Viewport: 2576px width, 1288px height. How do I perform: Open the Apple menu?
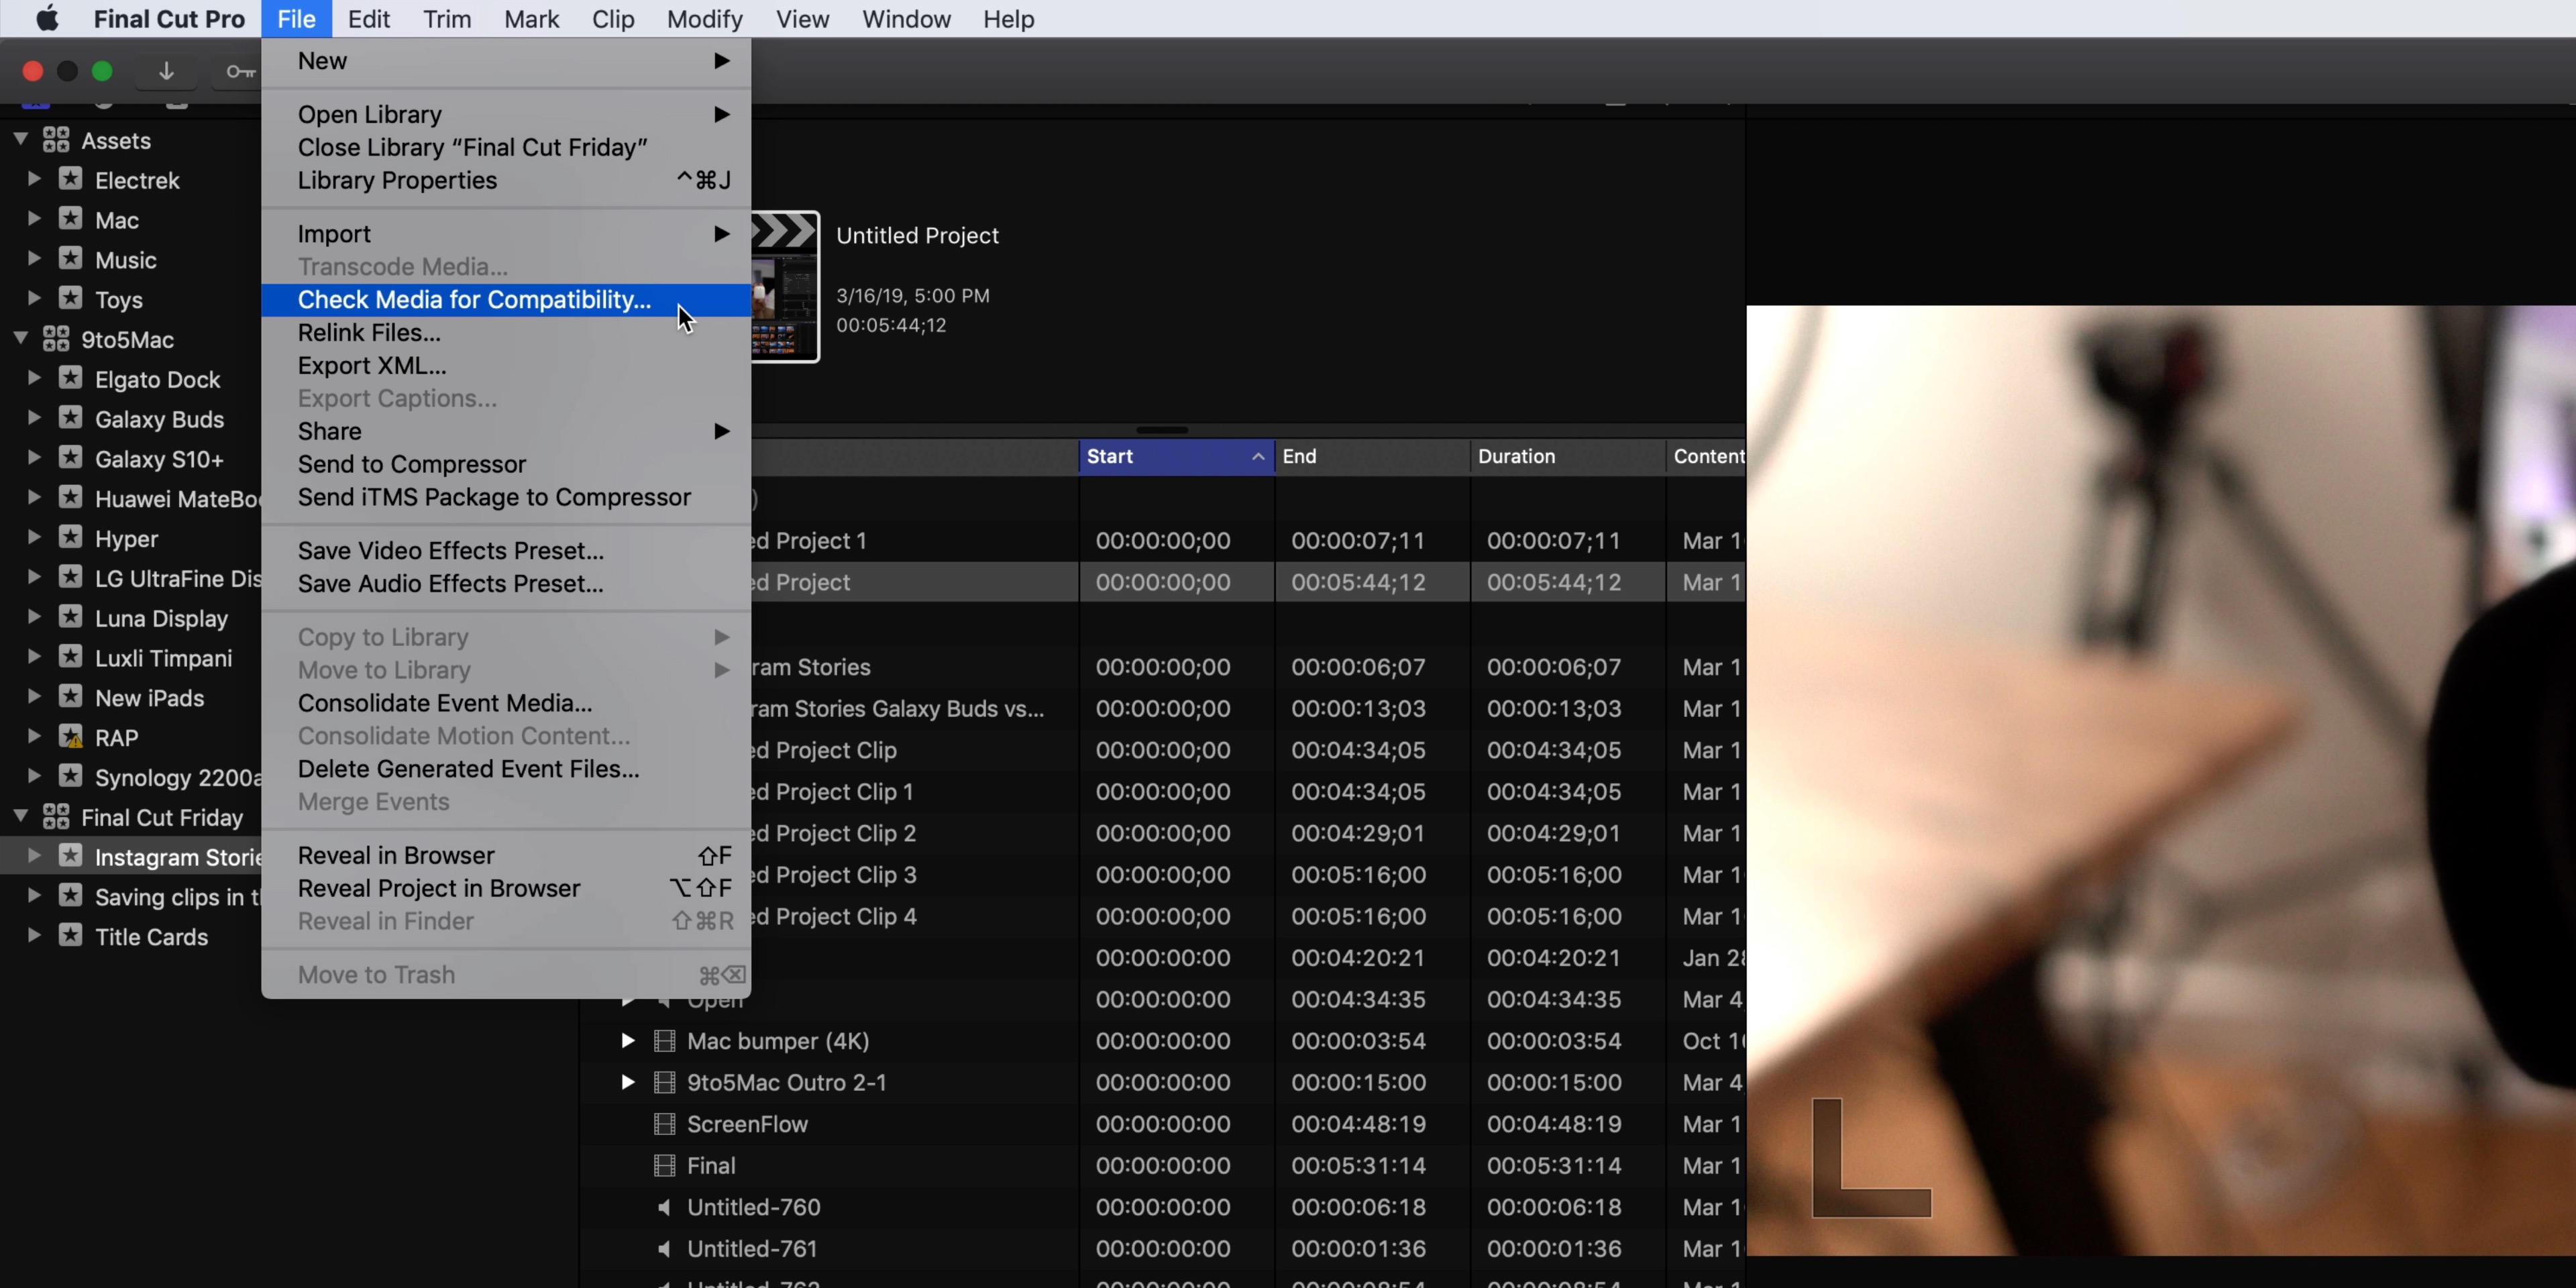click(x=46, y=19)
